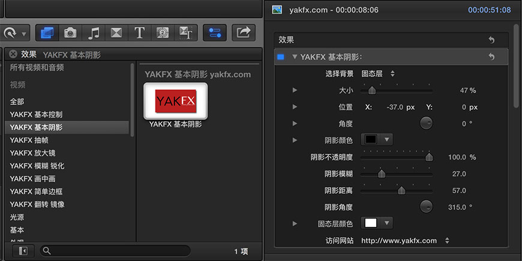Click the 大小 slider handle
Viewport: 522px width, 261px height.
372,90
